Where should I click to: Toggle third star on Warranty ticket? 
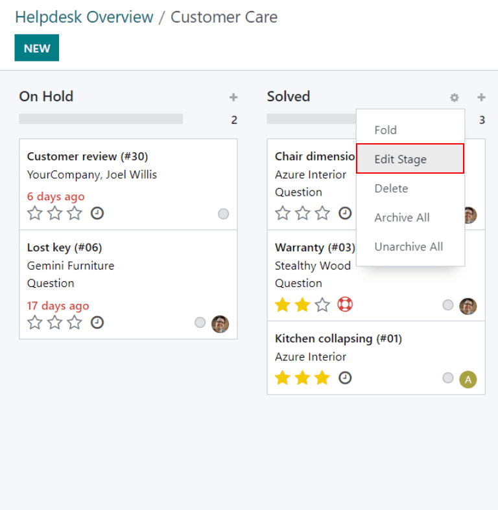coord(322,305)
